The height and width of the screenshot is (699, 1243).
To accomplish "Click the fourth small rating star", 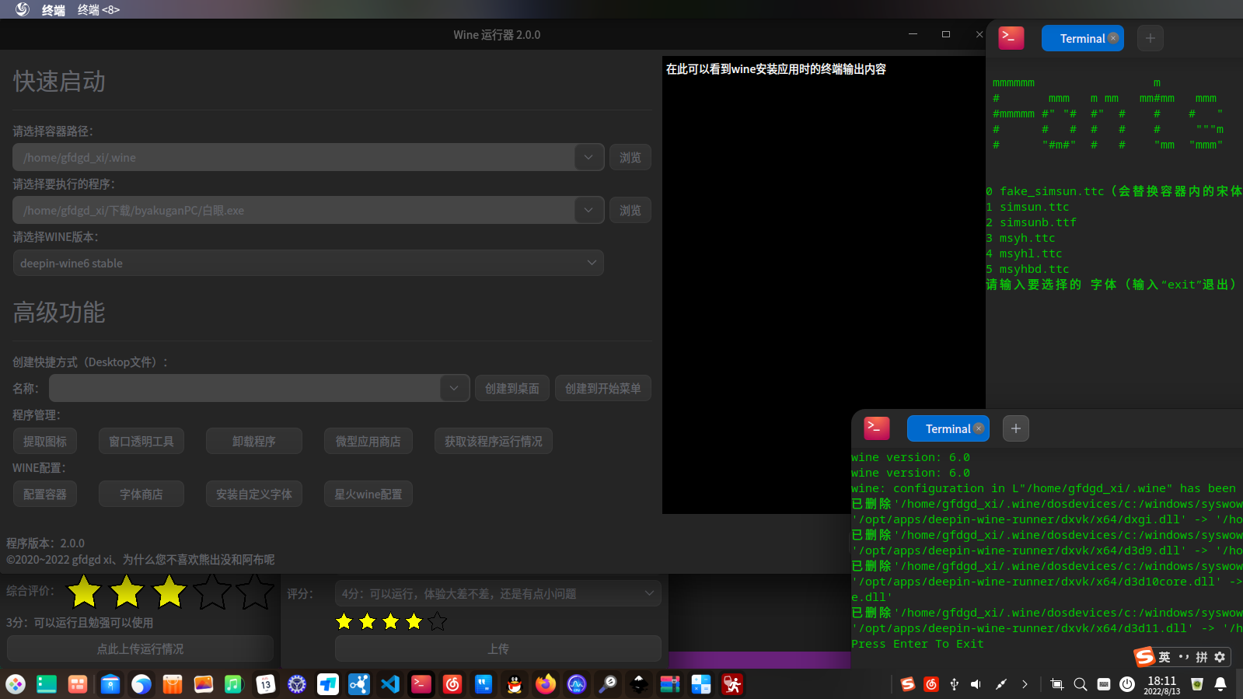I will point(414,621).
